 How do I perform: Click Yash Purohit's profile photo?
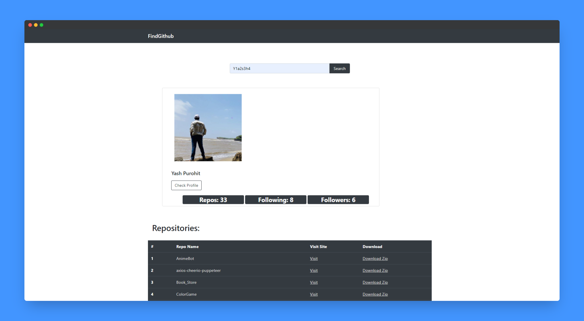208,128
